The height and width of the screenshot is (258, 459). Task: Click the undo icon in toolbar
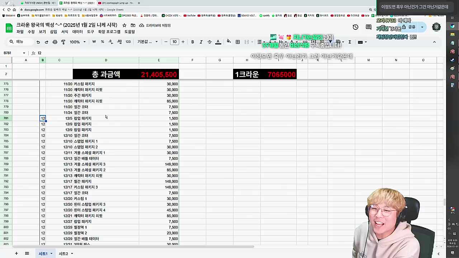38,42
